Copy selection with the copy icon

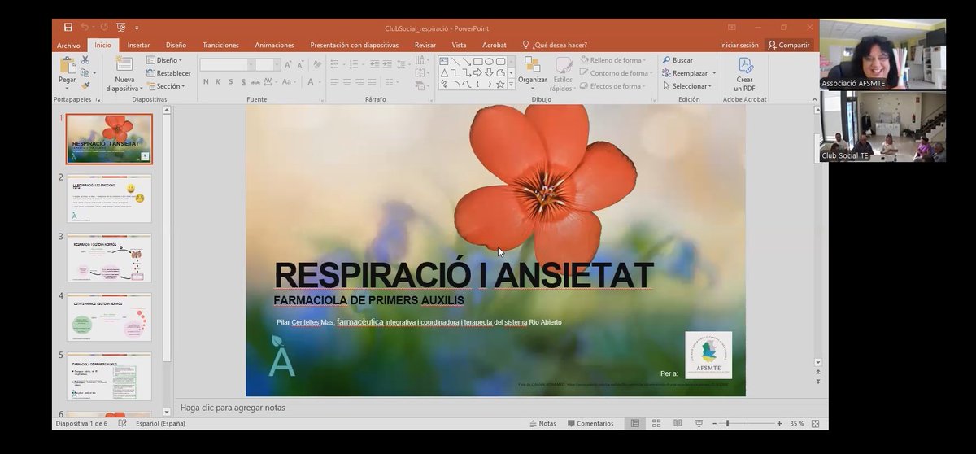[x=85, y=72]
